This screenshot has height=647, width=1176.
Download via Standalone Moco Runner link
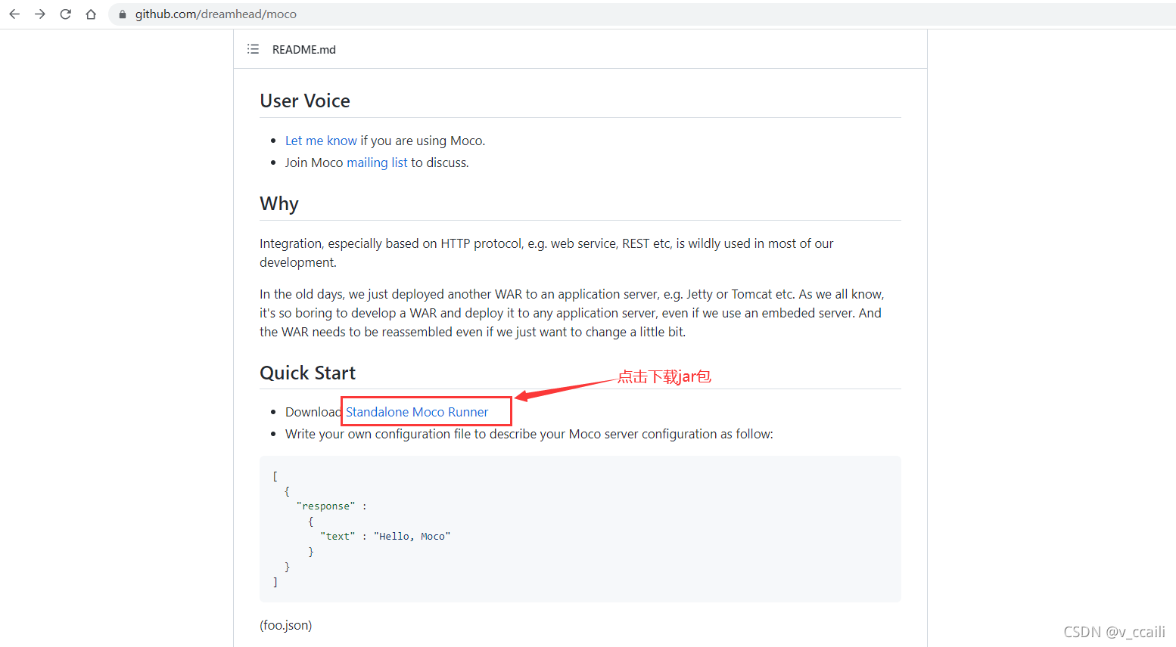pyautogui.click(x=417, y=412)
